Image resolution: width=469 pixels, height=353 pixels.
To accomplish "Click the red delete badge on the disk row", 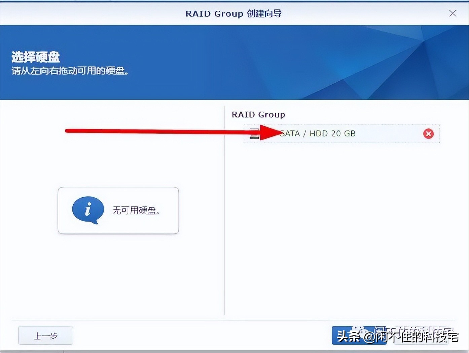I will pyautogui.click(x=428, y=134).
